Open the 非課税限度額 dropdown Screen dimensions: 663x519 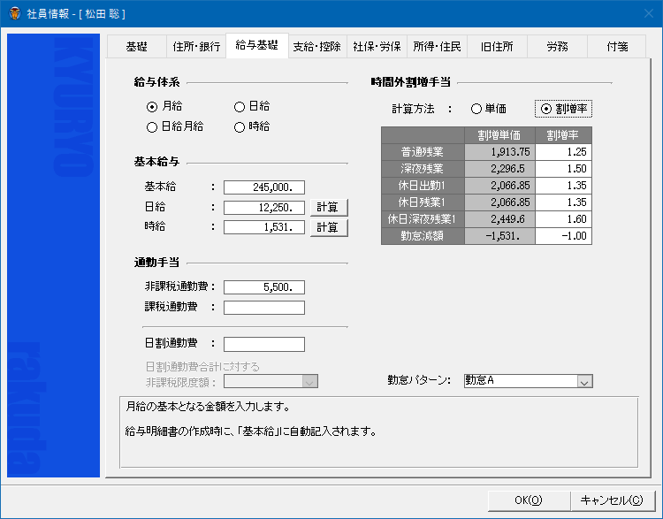(x=271, y=382)
